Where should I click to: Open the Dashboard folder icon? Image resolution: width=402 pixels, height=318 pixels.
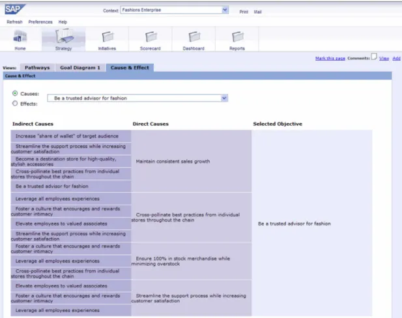point(194,36)
